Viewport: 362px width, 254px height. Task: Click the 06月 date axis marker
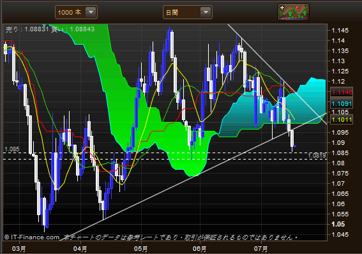pos(199,249)
